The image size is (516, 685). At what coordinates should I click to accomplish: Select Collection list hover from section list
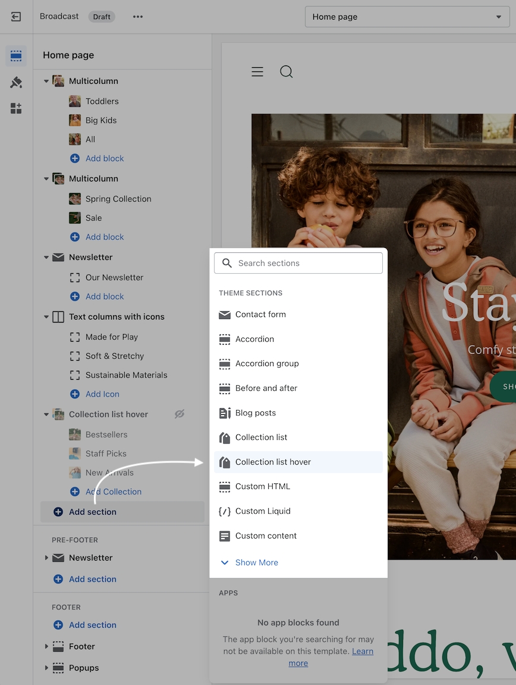[273, 462]
